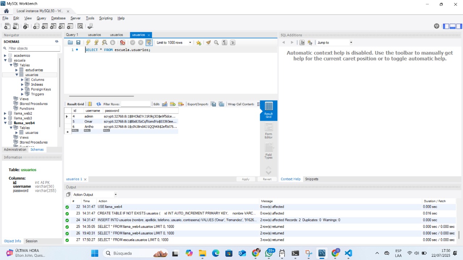Toggle the right sidebar panel visibility

tap(459, 26)
